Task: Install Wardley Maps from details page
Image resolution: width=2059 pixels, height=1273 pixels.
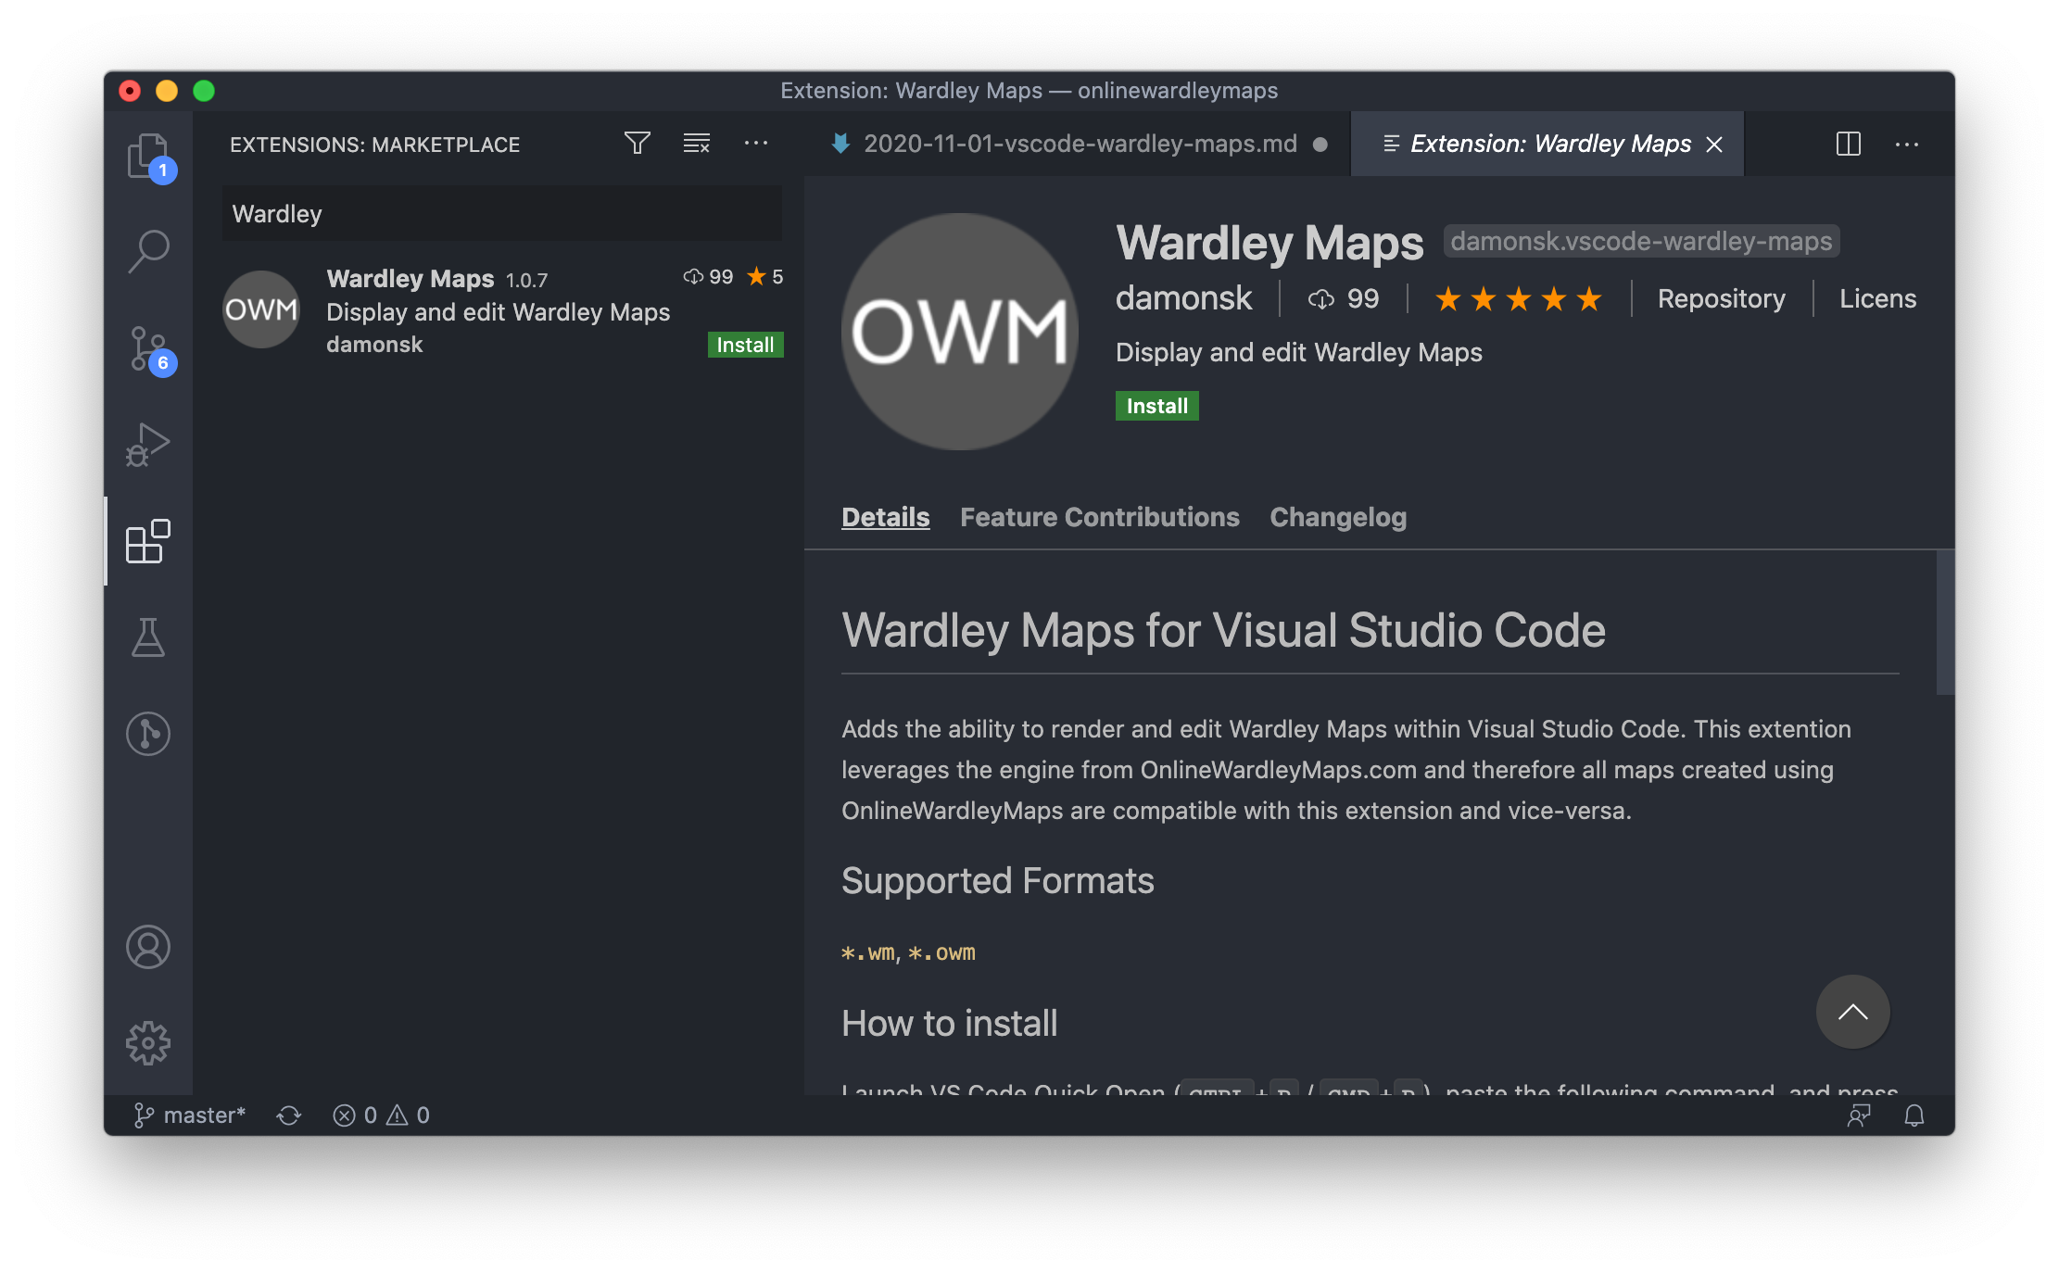Action: point(1156,406)
